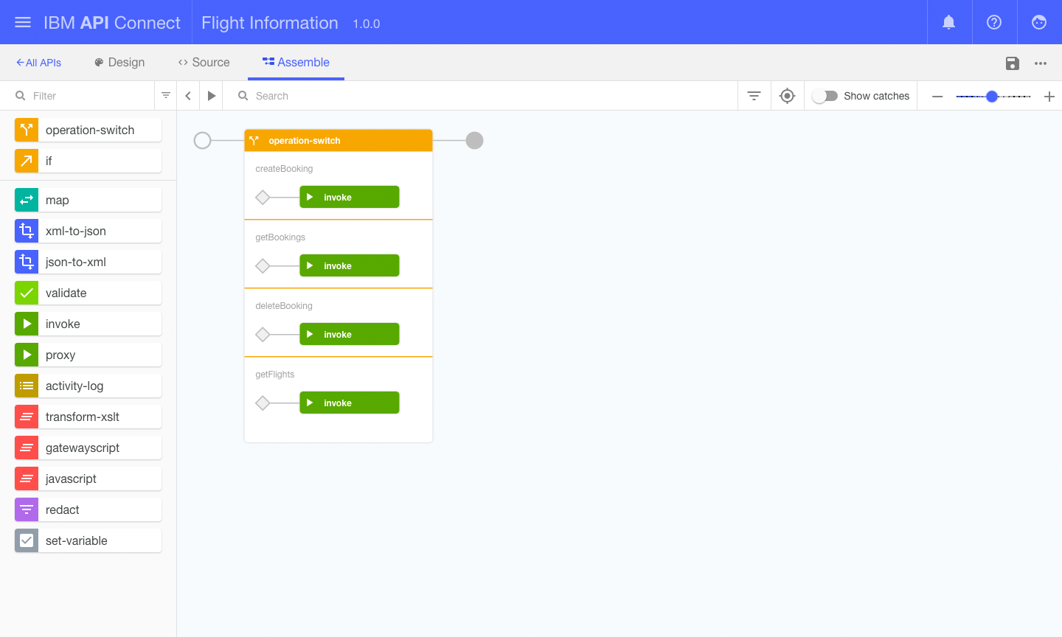This screenshot has width=1062, height=637.
Task: Click invoke under the createBooking case
Action: [350, 197]
